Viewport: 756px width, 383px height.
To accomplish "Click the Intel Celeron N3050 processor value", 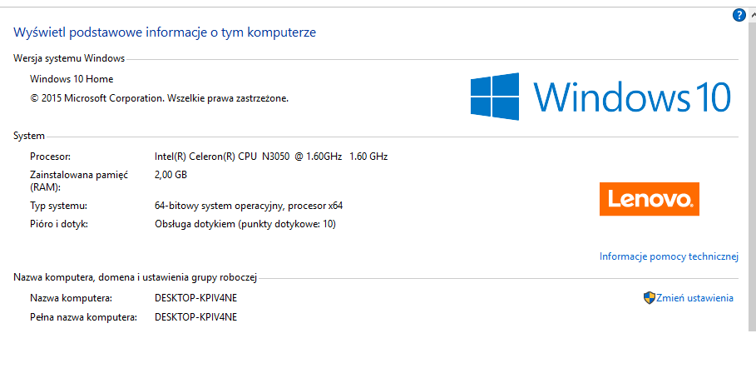I will 271,157.
